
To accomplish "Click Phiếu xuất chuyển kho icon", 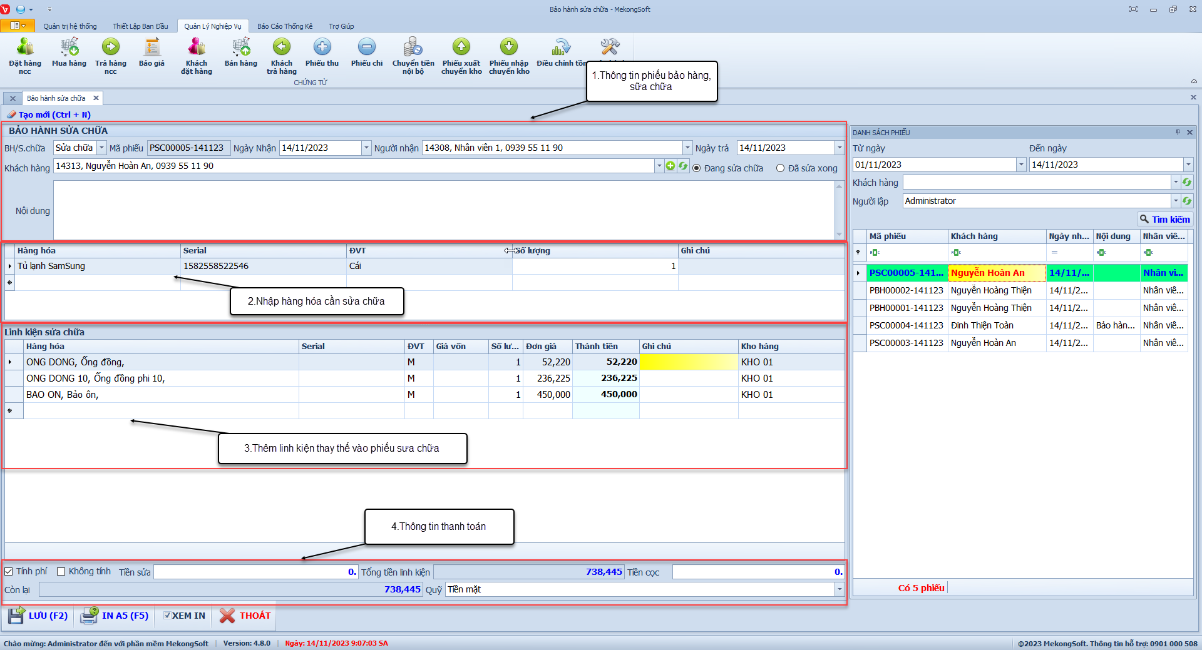I will pyautogui.click(x=461, y=48).
